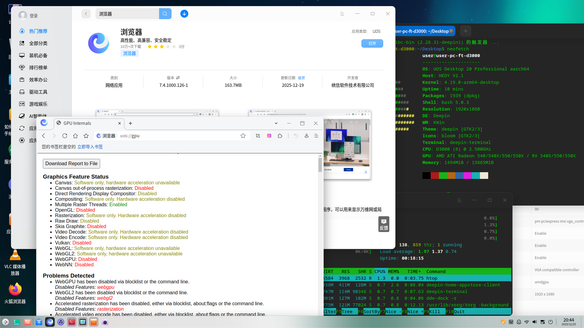Click the browser home icon
This screenshot has width=584, height=328.
click(75, 136)
